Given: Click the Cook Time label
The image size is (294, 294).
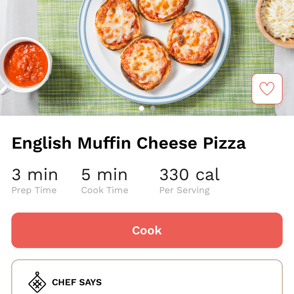Looking at the screenshot, I should coord(105,190).
